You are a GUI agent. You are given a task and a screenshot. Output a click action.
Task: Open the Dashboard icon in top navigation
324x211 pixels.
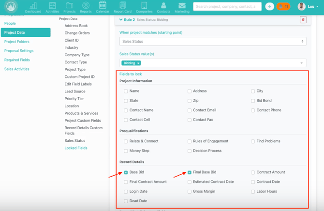pyautogui.click(x=33, y=7)
